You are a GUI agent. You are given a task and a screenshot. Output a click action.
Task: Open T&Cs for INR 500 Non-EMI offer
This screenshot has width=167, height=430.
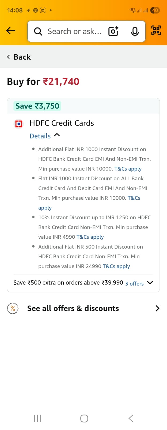click(116, 266)
